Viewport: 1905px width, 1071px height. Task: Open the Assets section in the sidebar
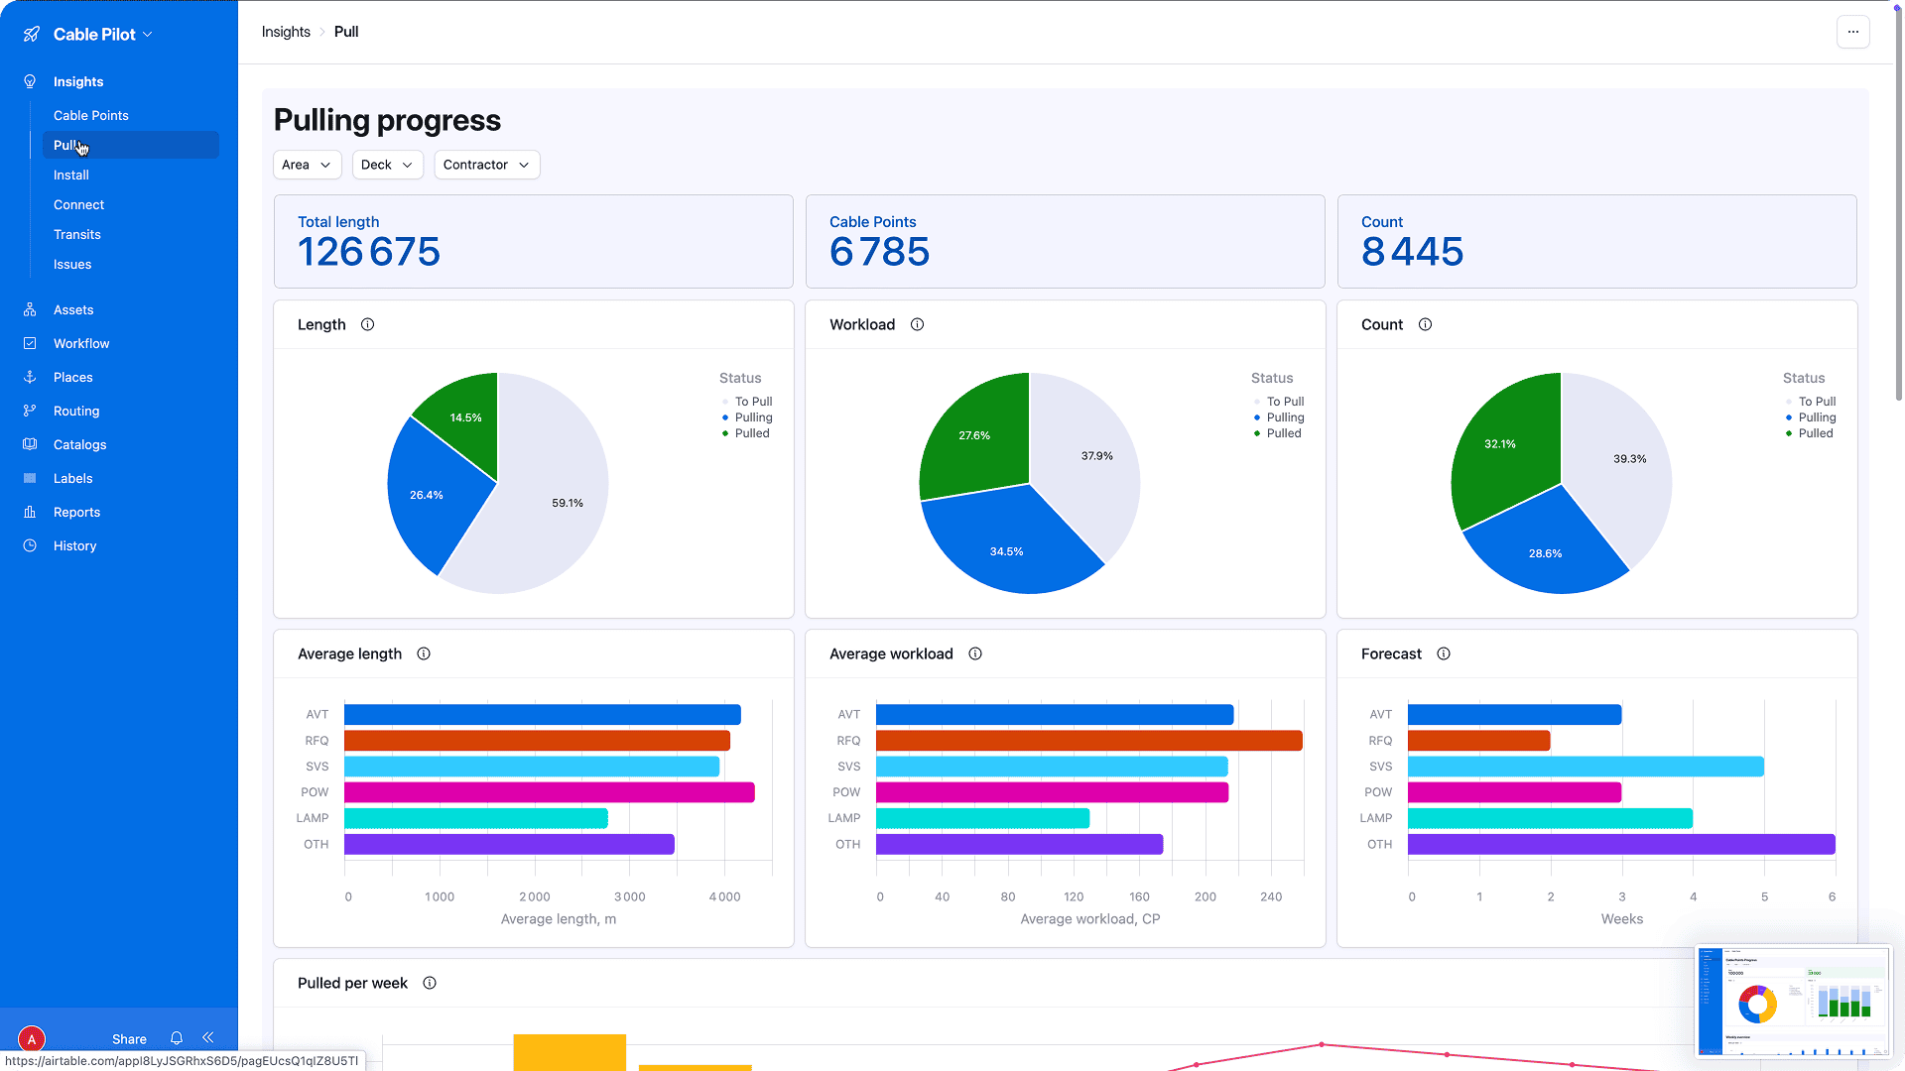coord(72,309)
